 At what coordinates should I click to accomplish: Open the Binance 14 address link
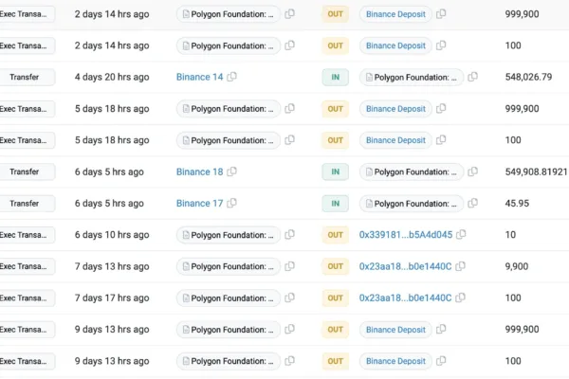coord(199,77)
